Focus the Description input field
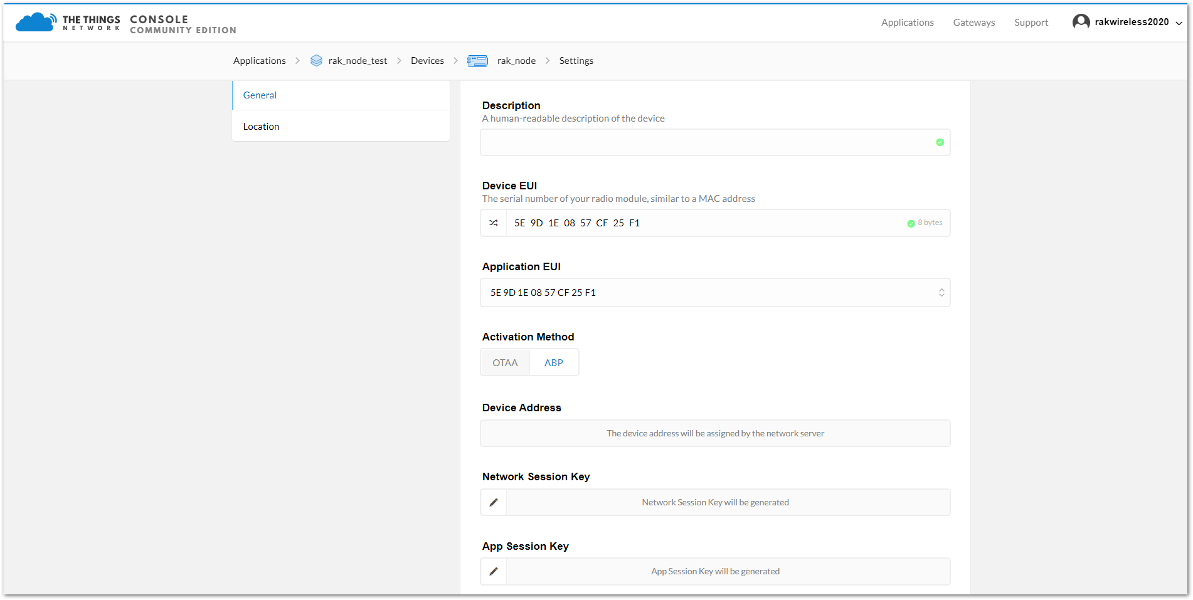 pos(715,142)
